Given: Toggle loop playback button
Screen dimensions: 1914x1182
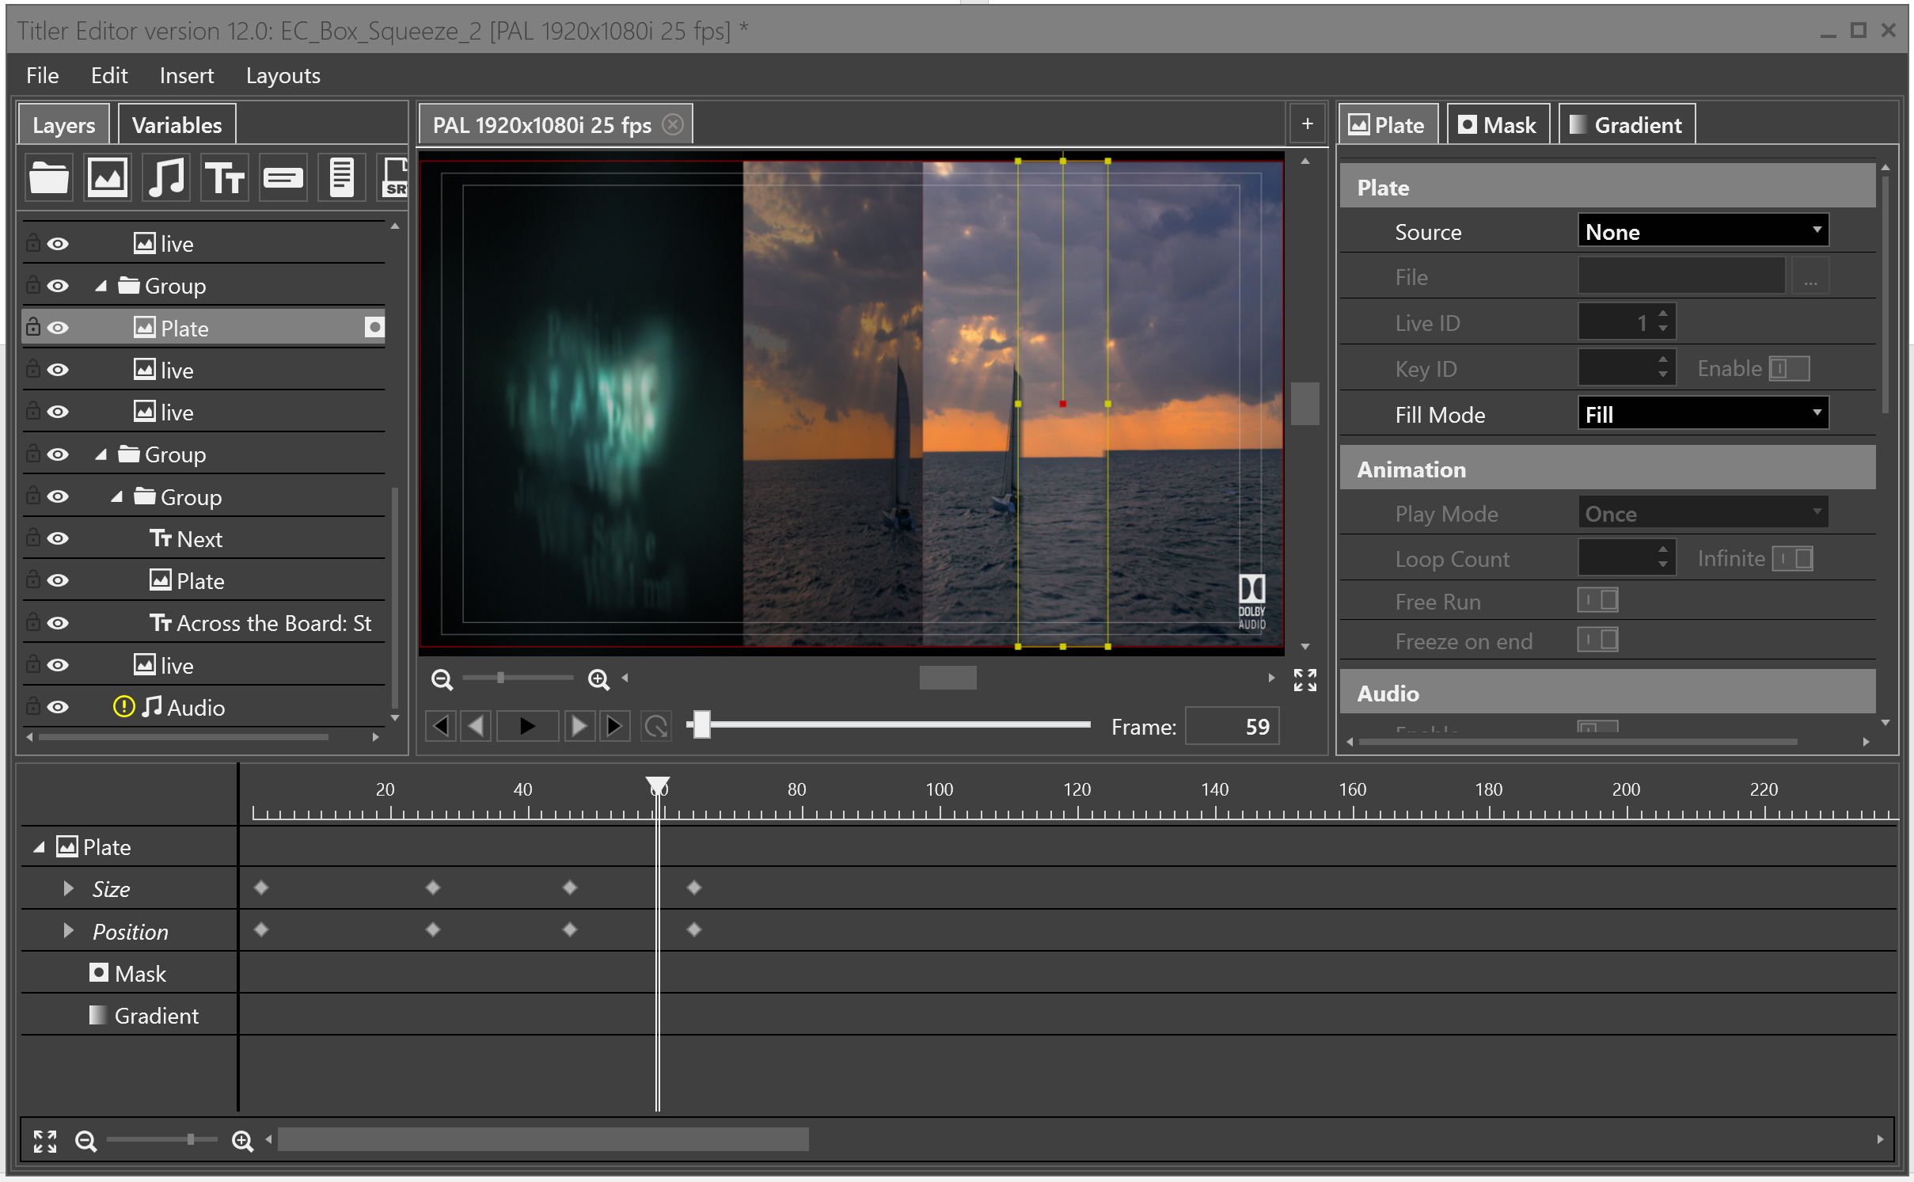Looking at the screenshot, I should 656,726.
